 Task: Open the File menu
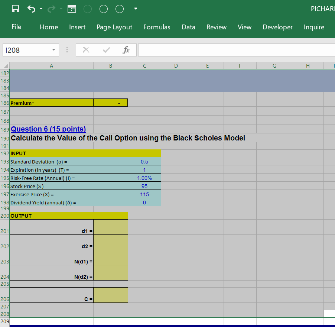coord(17,27)
